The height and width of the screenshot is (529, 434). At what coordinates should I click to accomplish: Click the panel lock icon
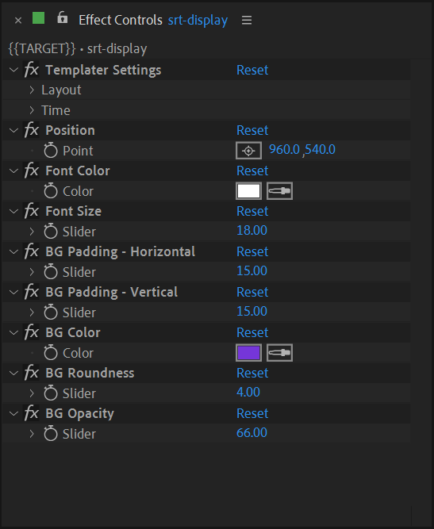(x=62, y=17)
